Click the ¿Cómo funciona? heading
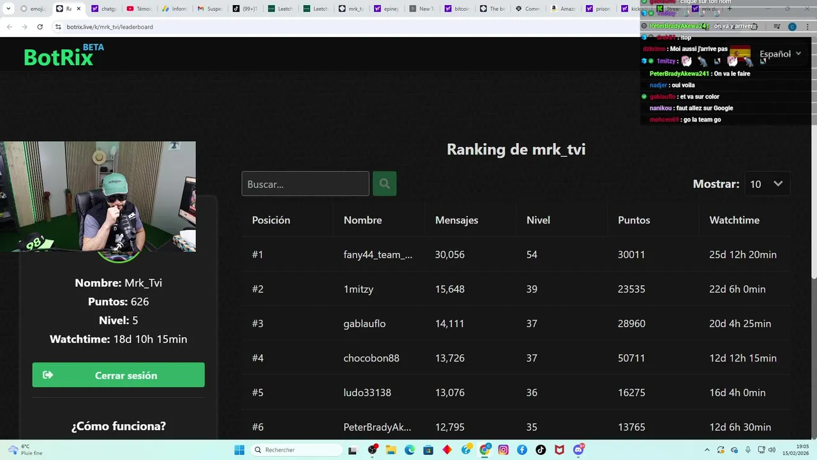Image resolution: width=817 pixels, height=460 pixels. pyautogui.click(x=119, y=425)
